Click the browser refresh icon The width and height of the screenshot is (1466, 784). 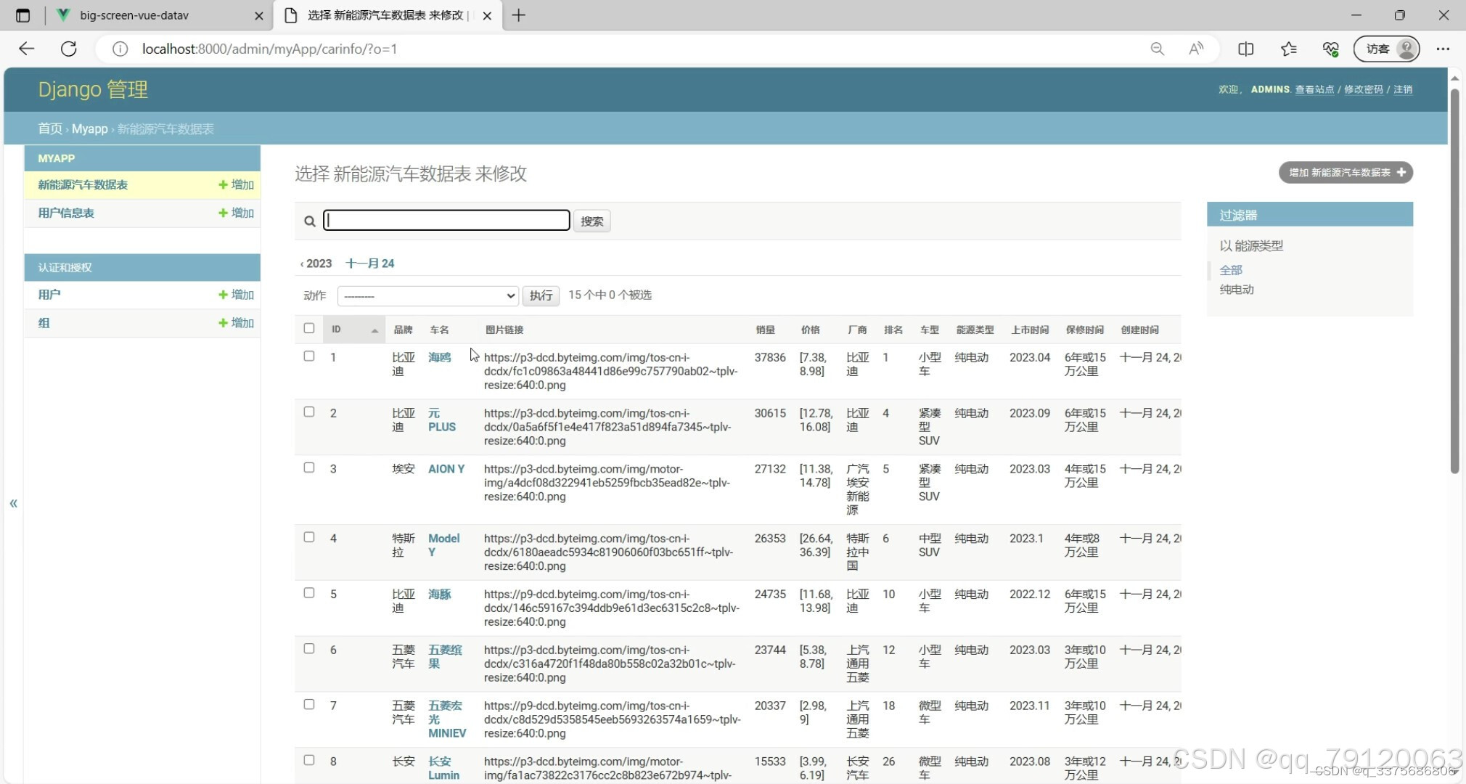coord(69,49)
